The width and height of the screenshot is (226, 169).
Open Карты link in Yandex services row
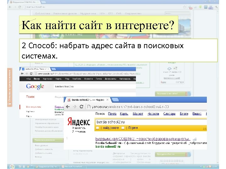pos(124,114)
